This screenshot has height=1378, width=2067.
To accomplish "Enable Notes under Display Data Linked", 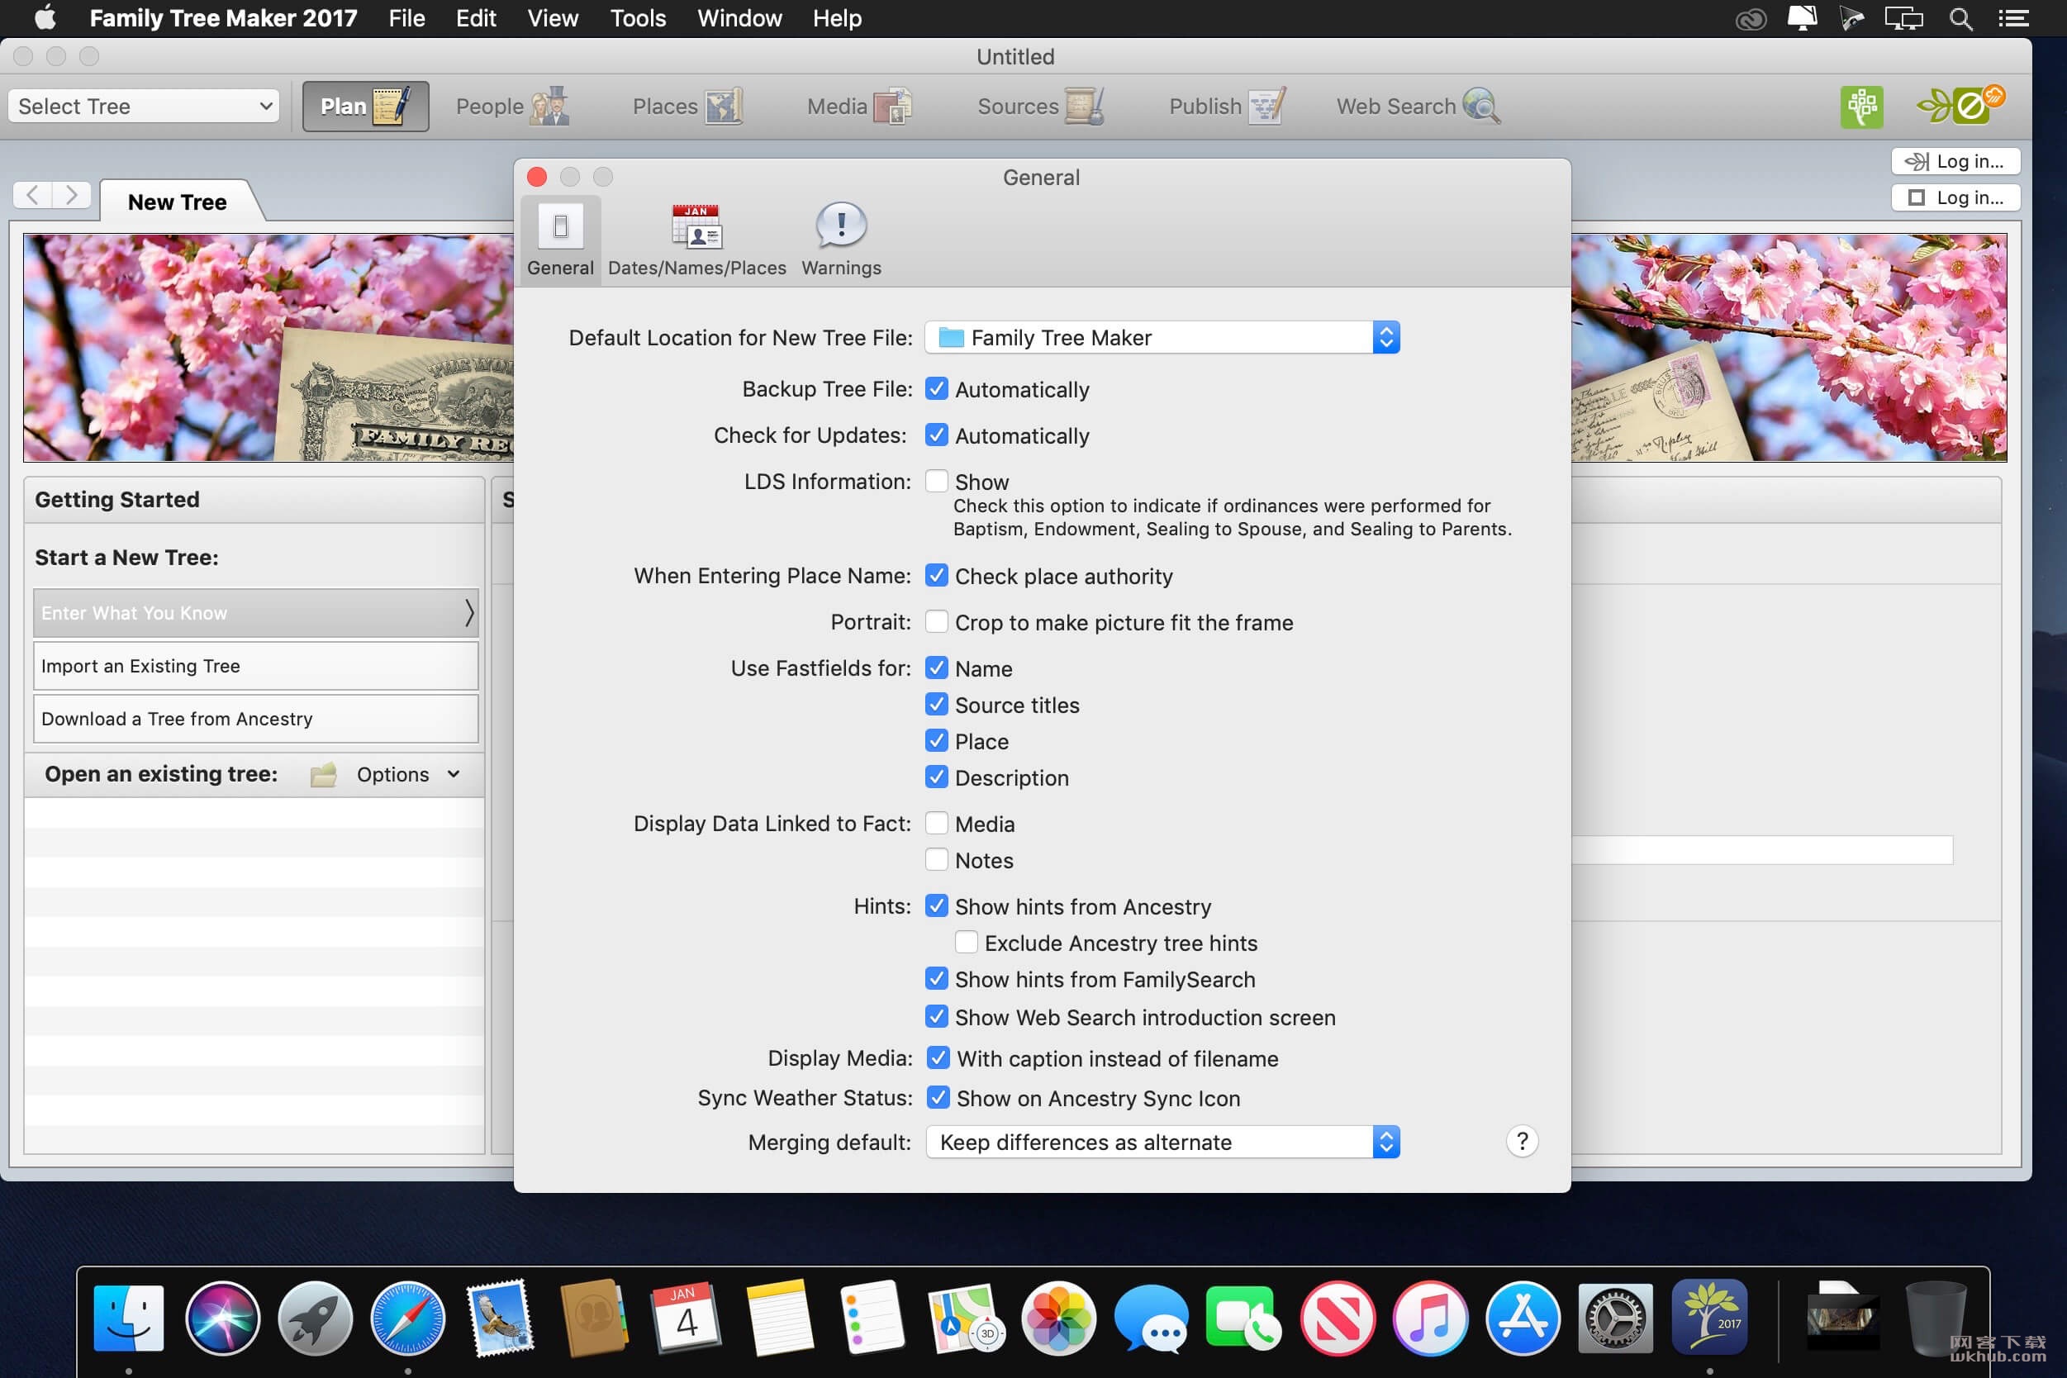I will (937, 859).
